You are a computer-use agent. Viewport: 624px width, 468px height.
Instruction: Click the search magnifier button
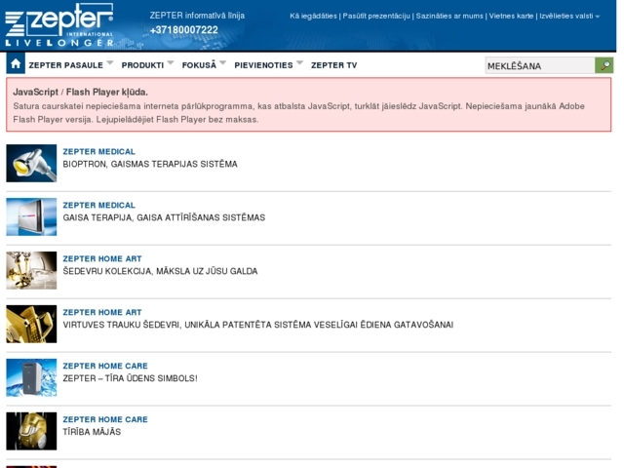(604, 65)
